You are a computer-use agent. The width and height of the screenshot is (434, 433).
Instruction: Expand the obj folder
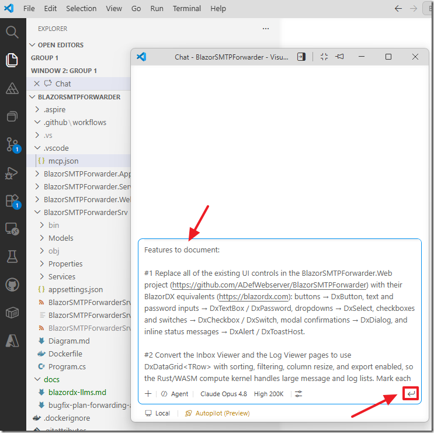tap(42, 251)
